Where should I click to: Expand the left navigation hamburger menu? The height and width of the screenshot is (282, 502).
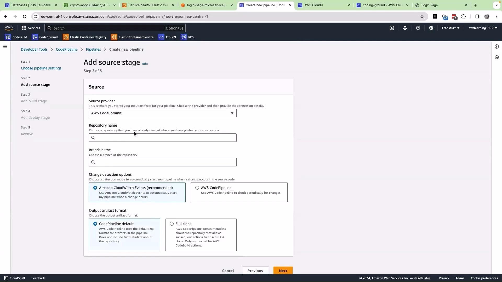tap(5, 47)
